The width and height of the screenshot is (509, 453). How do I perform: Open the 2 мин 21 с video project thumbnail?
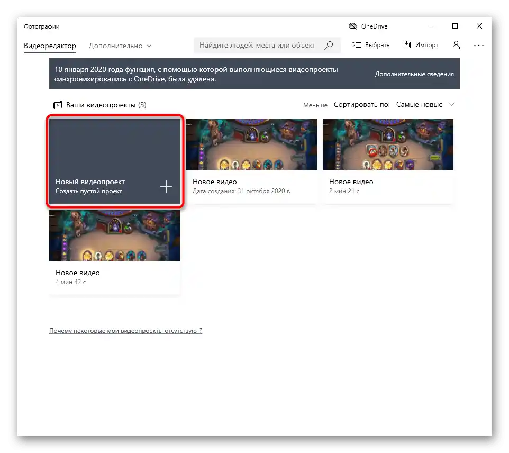pyautogui.click(x=388, y=144)
